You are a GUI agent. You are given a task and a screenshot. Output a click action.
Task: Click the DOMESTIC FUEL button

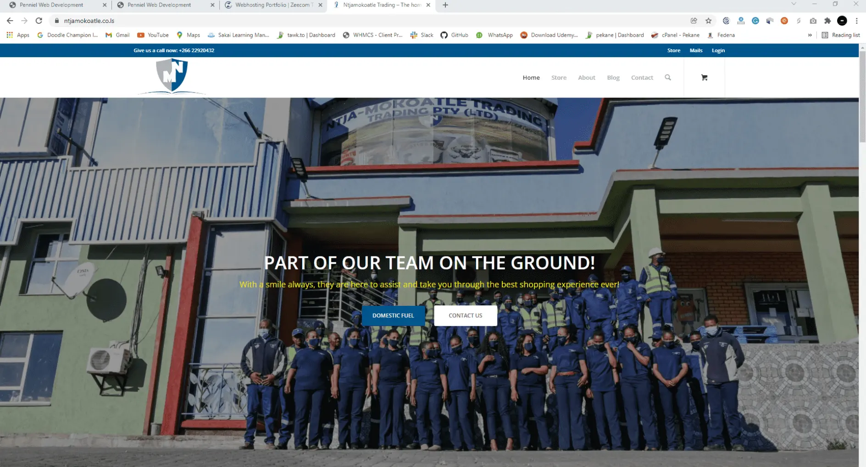click(x=393, y=315)
